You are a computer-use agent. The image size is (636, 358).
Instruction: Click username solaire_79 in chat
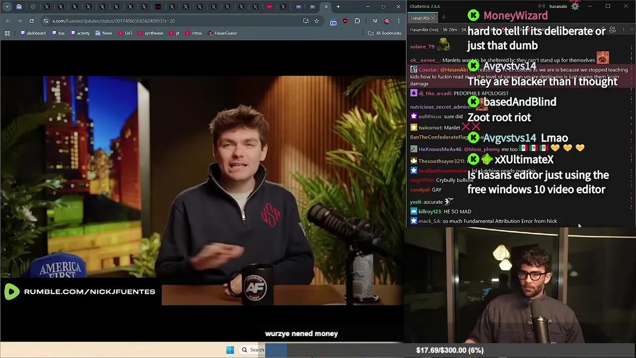tap(422, 47)
